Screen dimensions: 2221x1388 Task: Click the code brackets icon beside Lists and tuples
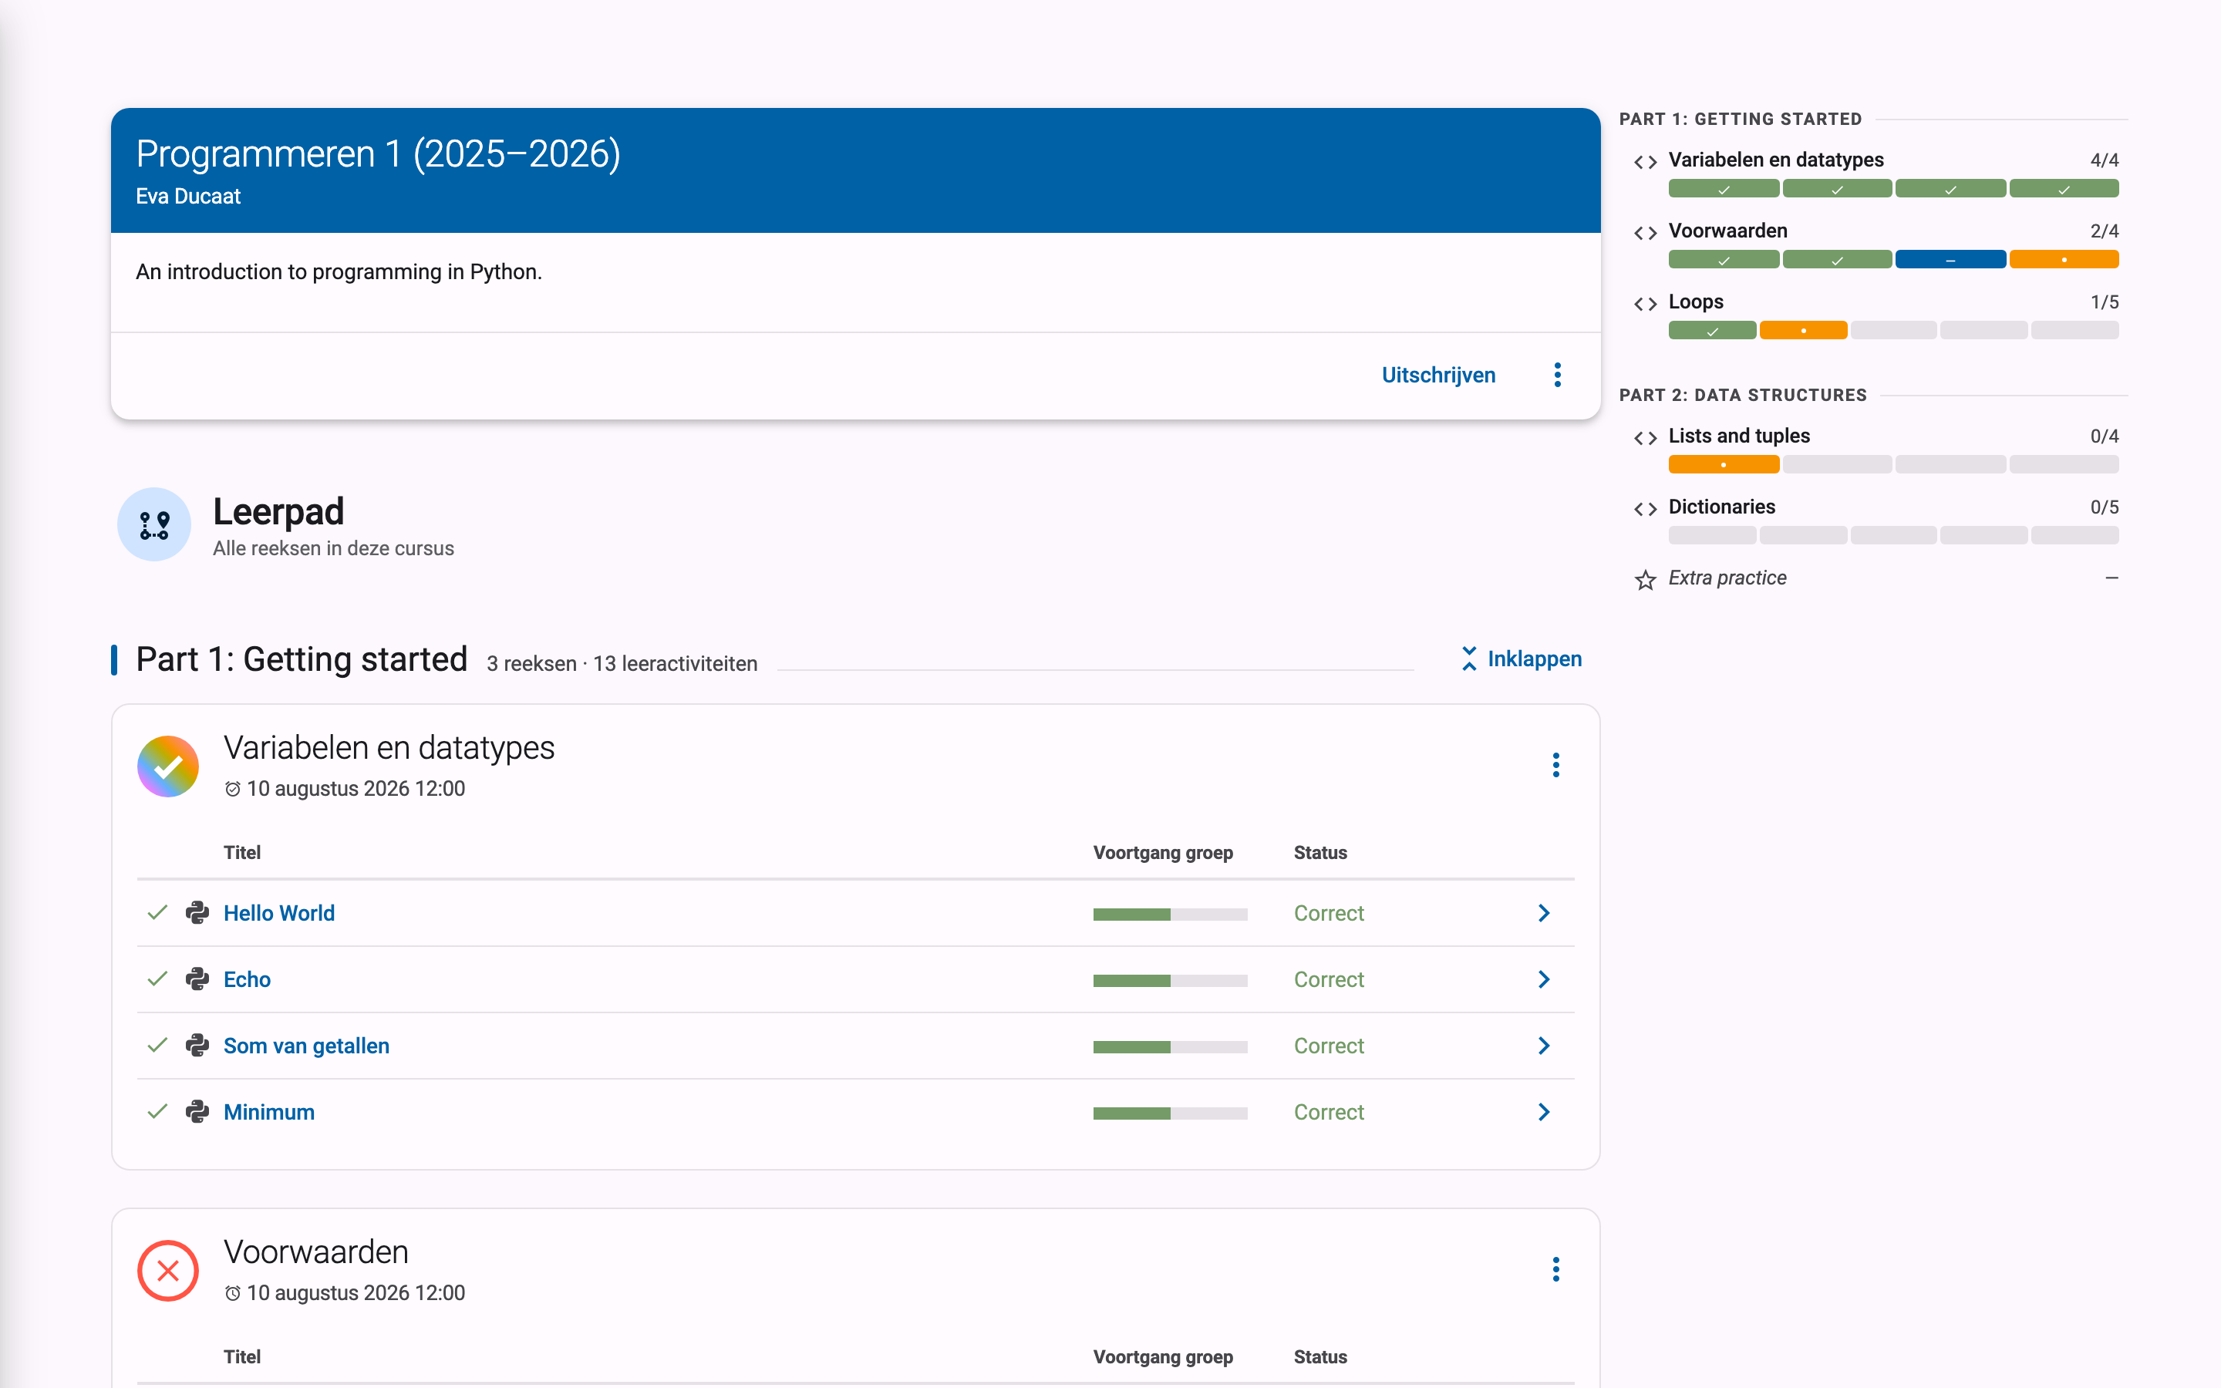1646,437
